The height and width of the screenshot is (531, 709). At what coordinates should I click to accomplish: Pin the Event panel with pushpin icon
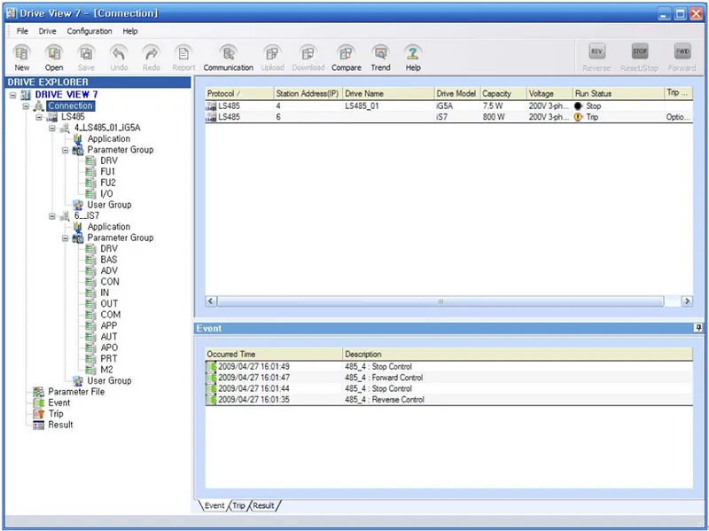click(x=698, y=328)
